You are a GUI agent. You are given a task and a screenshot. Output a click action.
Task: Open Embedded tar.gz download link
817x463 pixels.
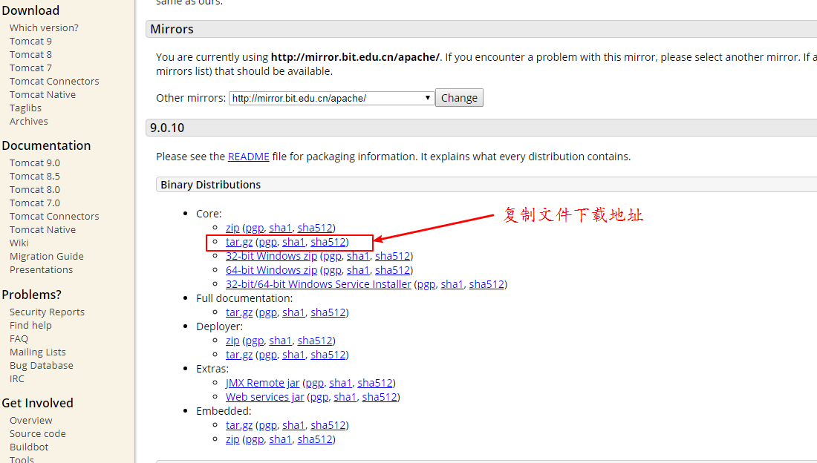pyautogui.click(x=239, y=425)
